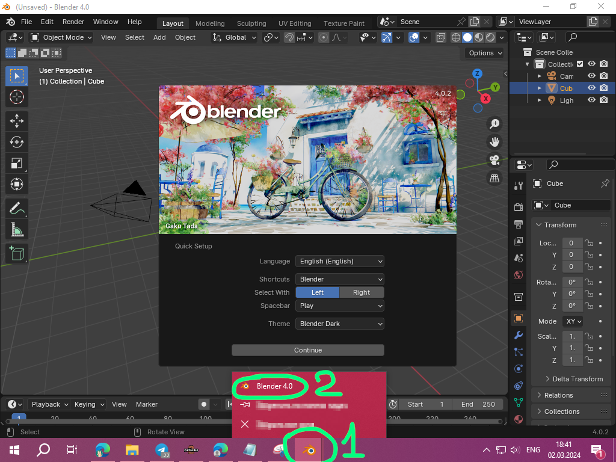Pick the Annotate pencil tool
This screenshot has width=616, height=462.
pos(16,208)
